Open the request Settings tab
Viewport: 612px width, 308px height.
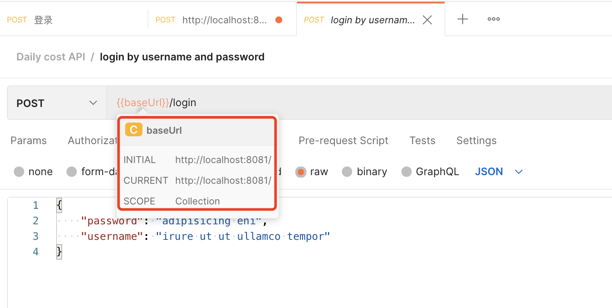[476, 141]
